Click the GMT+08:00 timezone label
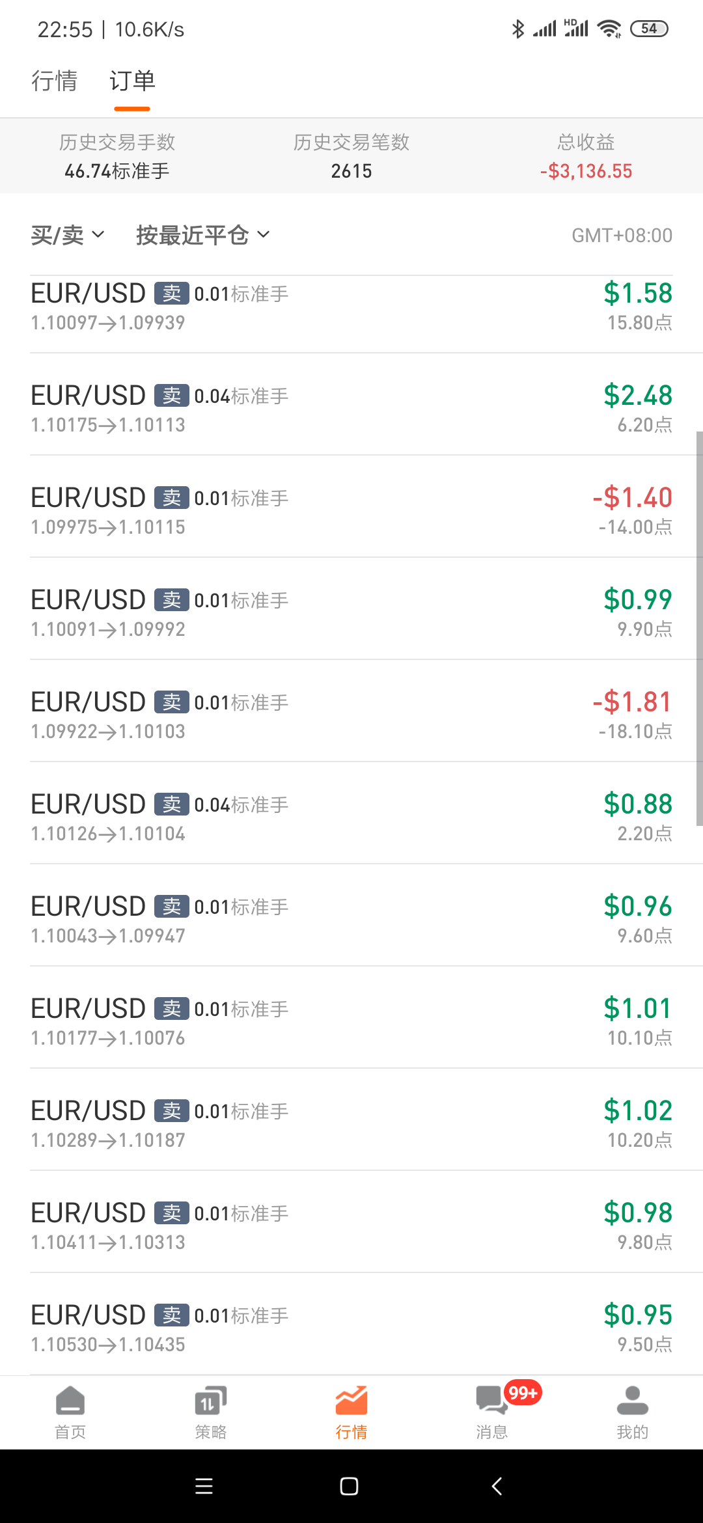The width and height of the screenshot is (703, 1523). click(622, 235)
